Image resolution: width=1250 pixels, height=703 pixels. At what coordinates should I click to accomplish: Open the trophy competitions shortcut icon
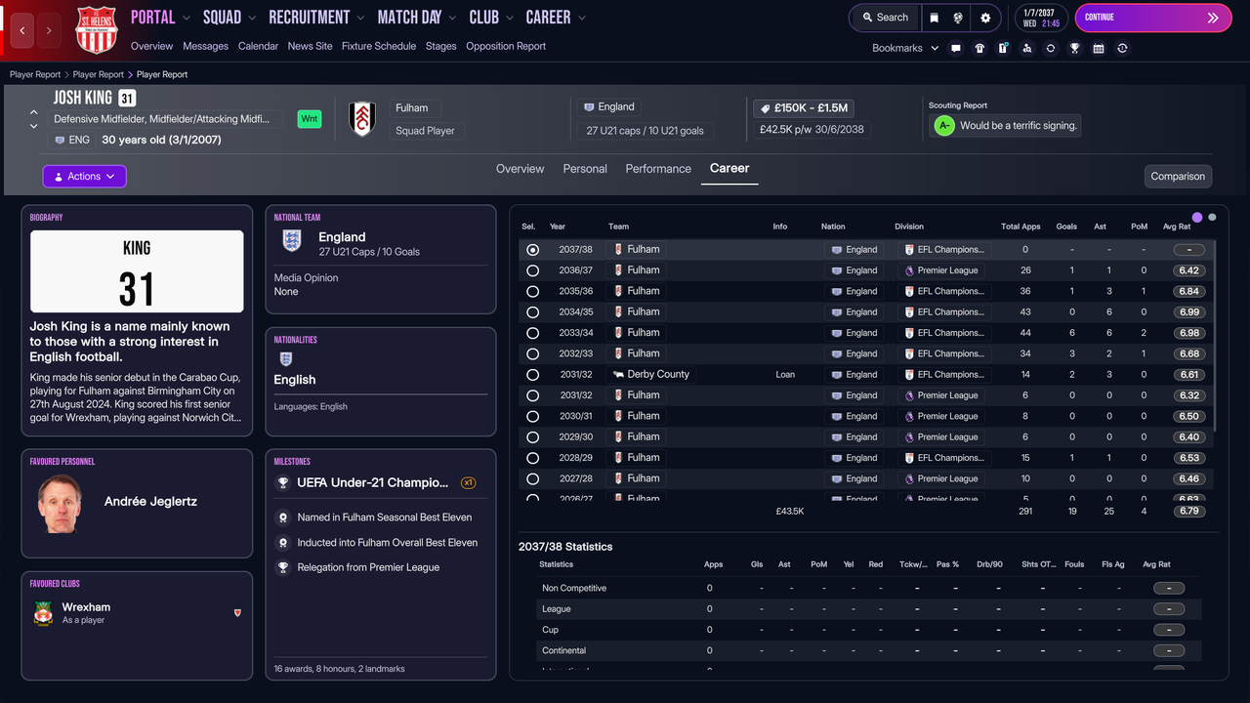tap(1074, 48)
